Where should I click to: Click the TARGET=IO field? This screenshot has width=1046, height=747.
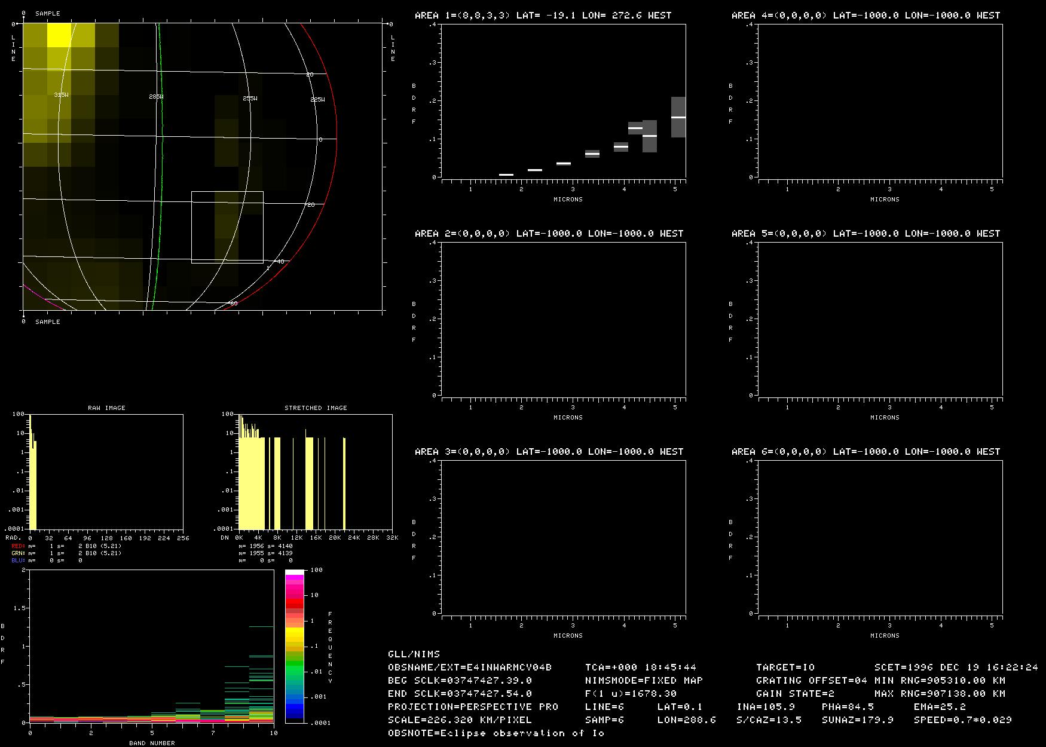[x=785, y=668]
